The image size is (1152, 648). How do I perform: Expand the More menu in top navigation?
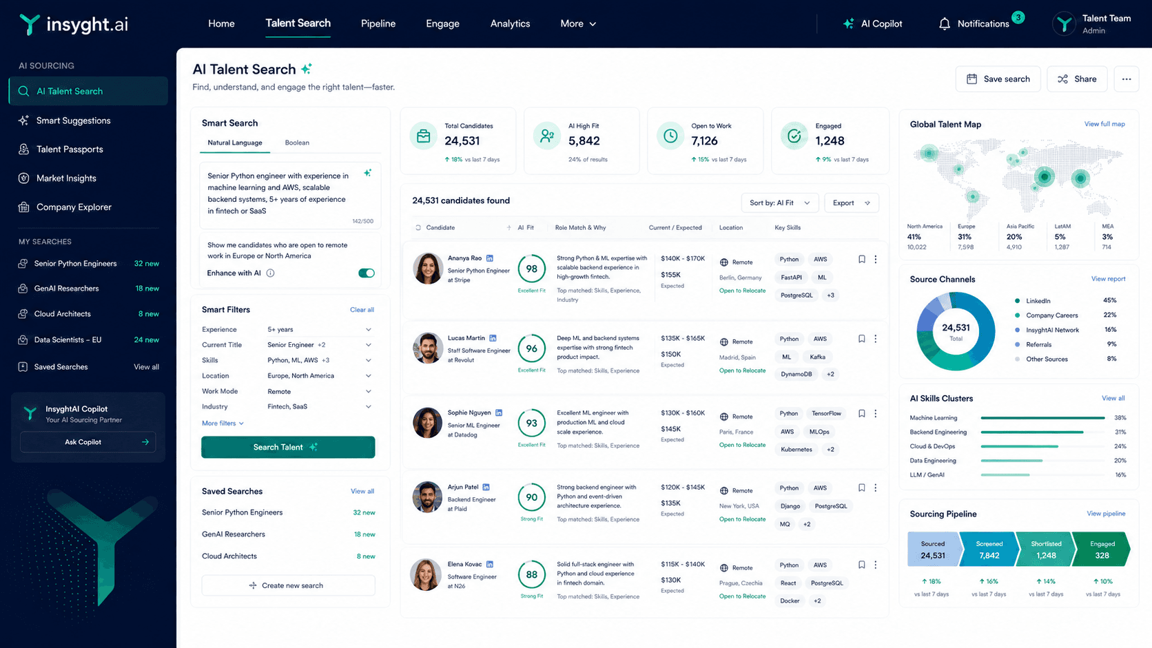(x=579, y=23)
